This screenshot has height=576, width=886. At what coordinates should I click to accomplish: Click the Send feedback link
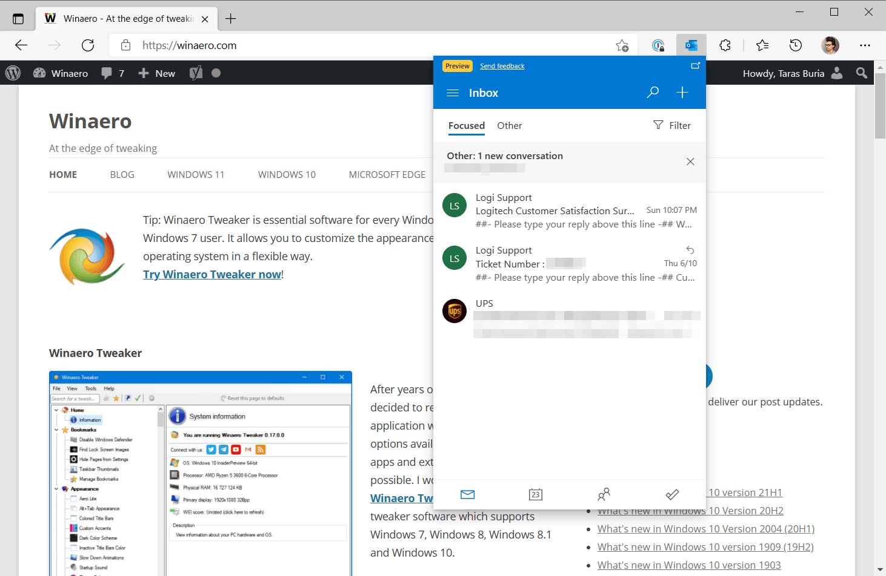coord(502,66)
